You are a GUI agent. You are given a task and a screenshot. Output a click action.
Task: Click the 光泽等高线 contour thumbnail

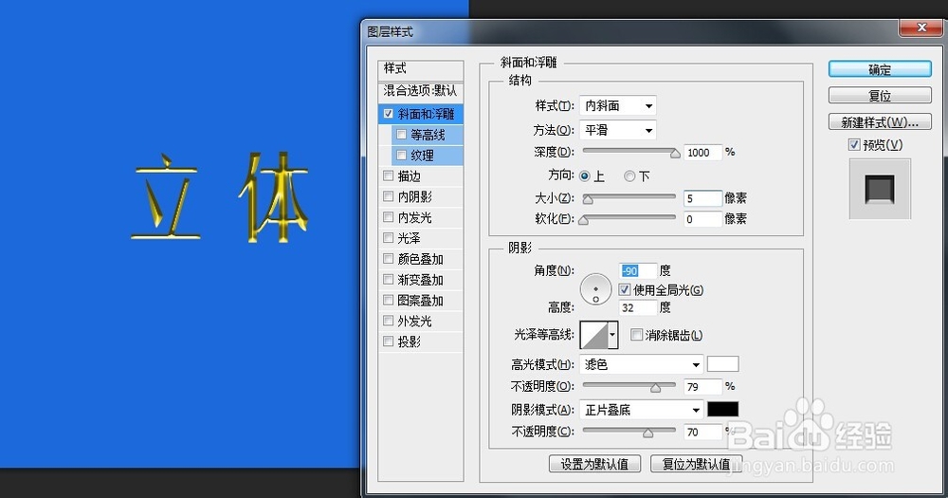tap(594, 335)
